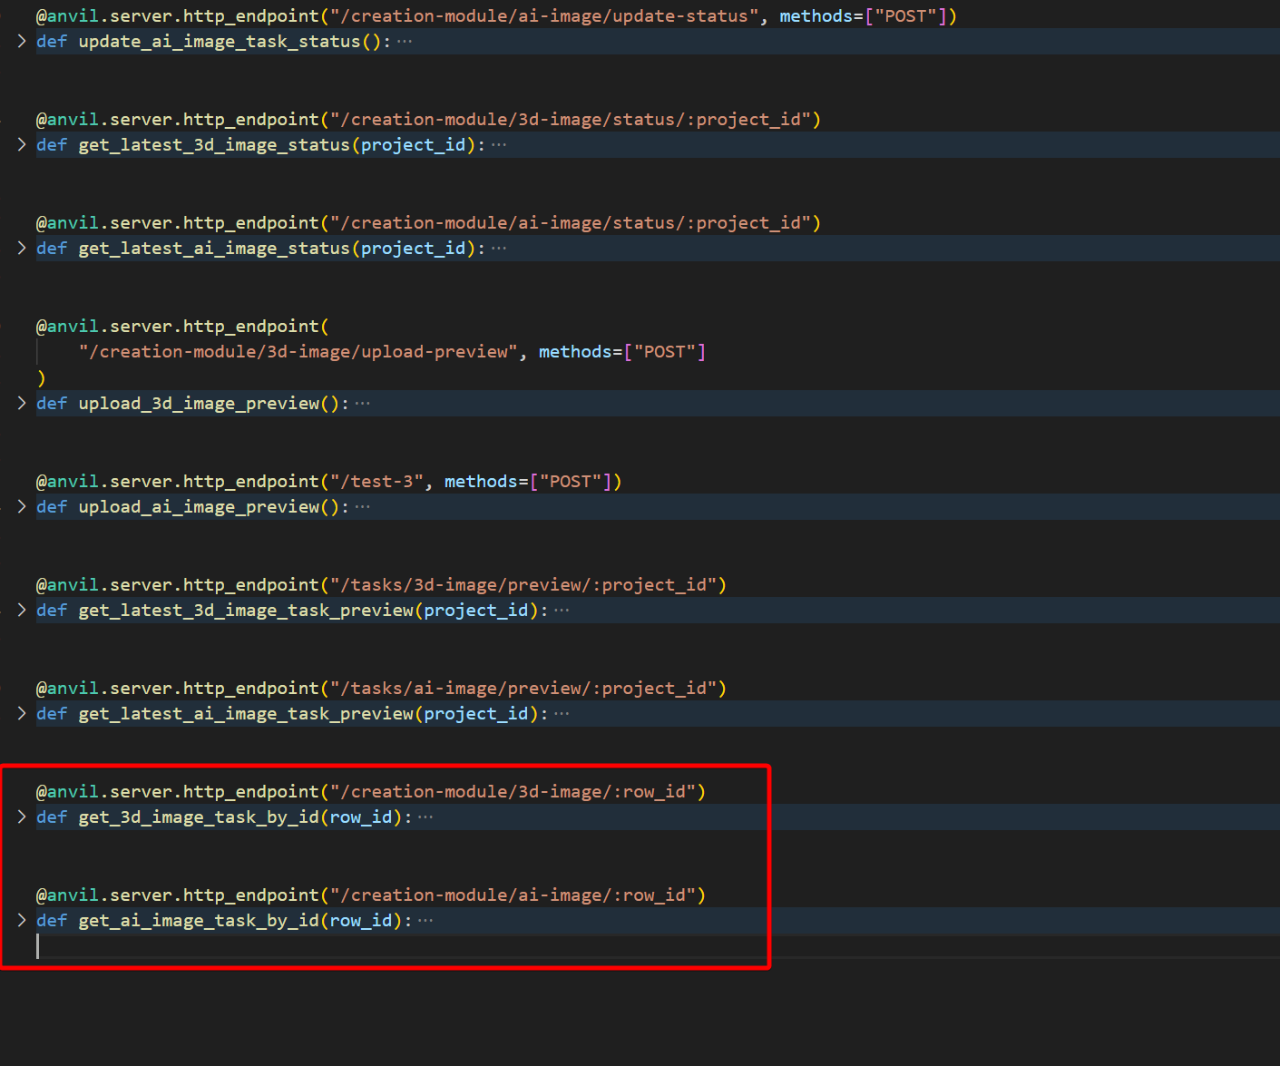The image size is (1280, 1066).
Task: Click the "/creation-module/ai-image/status/:project_id" route string
Action: click(x=571, y=223)
